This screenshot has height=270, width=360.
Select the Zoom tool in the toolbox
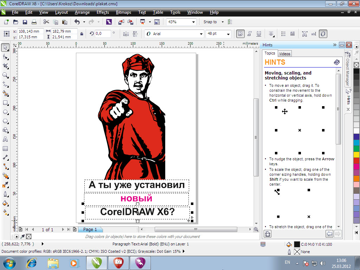click(5, 75)
